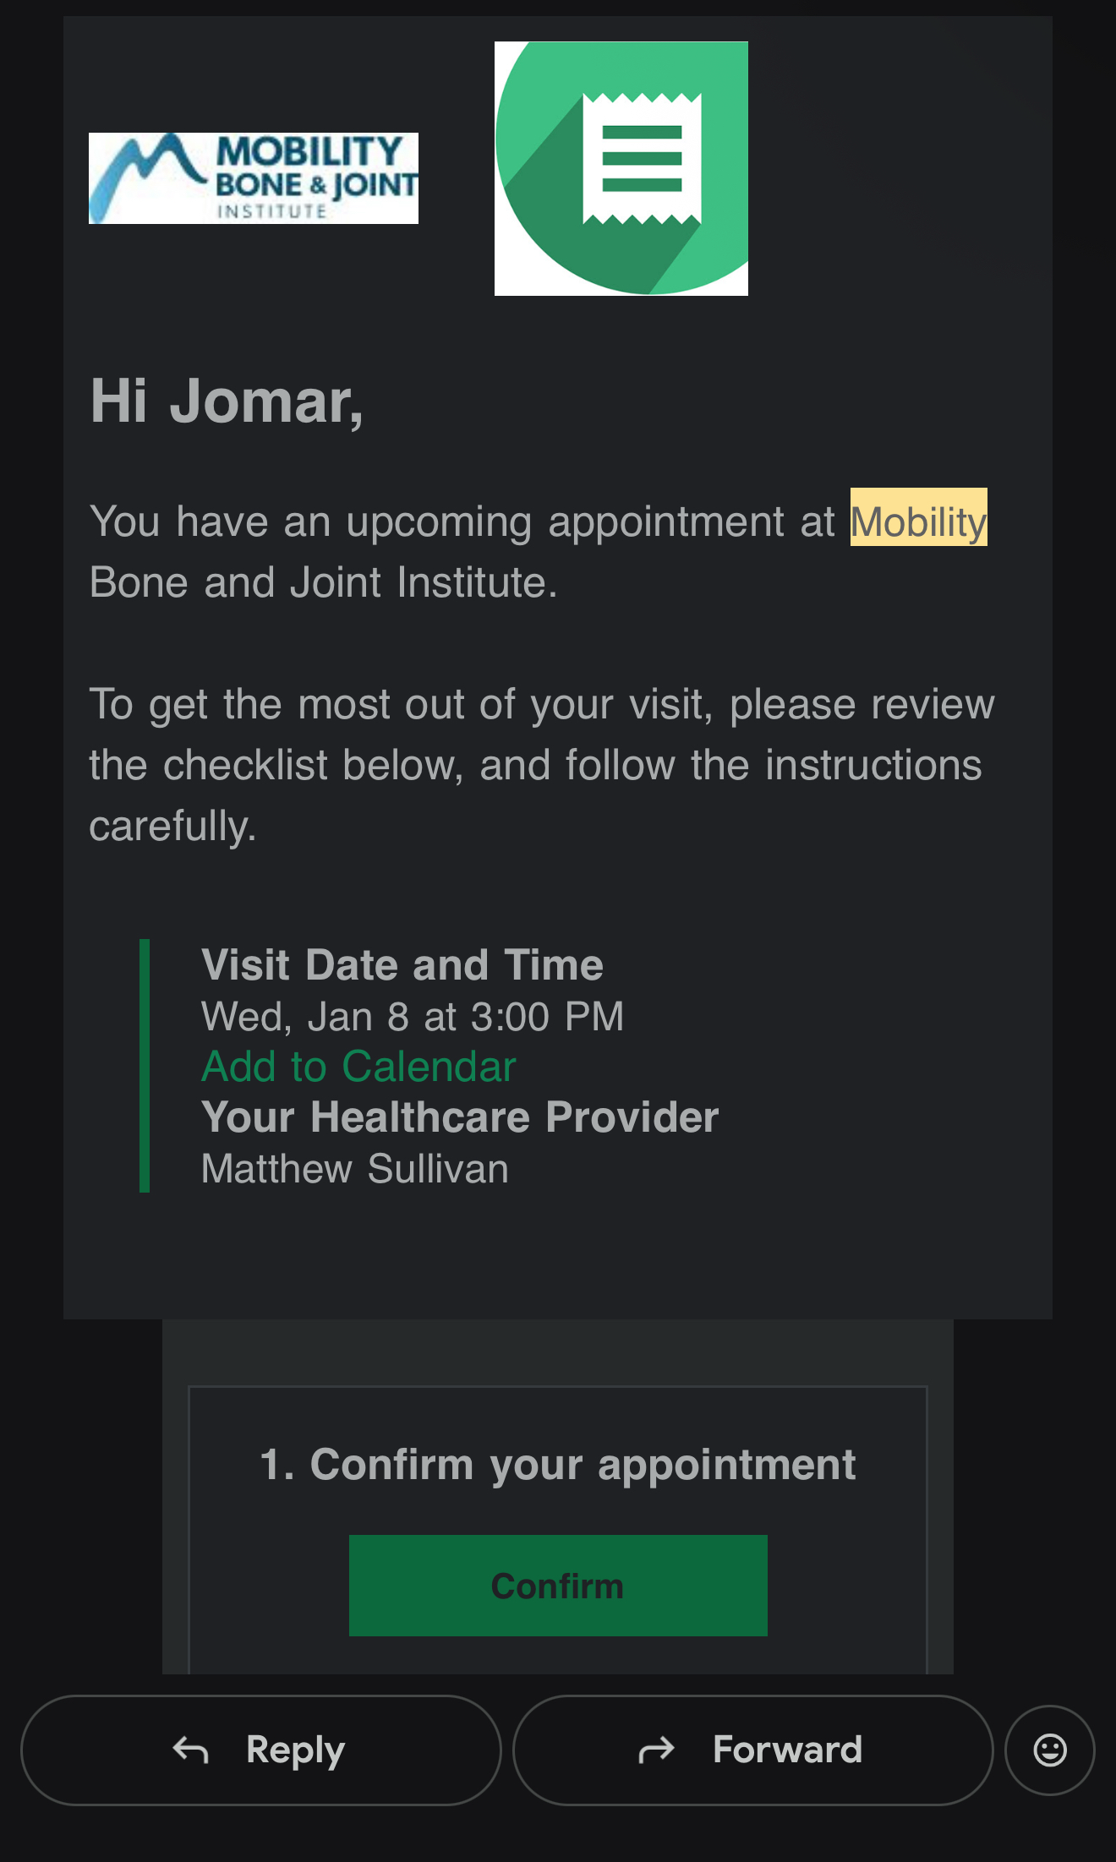Image resolution: width=1116 pixels, height=1862 pixels.
Task: Click the "To get the most out" line
Action: 541,704
